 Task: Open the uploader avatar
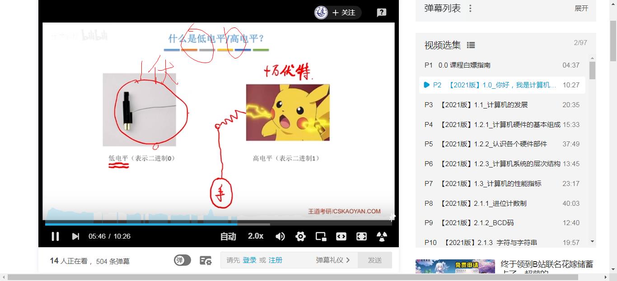click(321, 13)
